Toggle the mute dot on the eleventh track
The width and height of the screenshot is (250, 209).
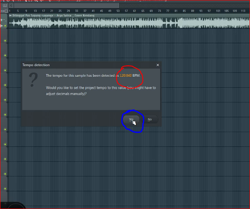click(5, 174)
